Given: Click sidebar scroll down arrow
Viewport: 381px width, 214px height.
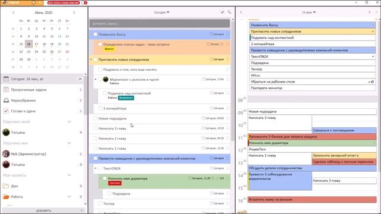Looking at the screenshot, I should click(85, 204).
